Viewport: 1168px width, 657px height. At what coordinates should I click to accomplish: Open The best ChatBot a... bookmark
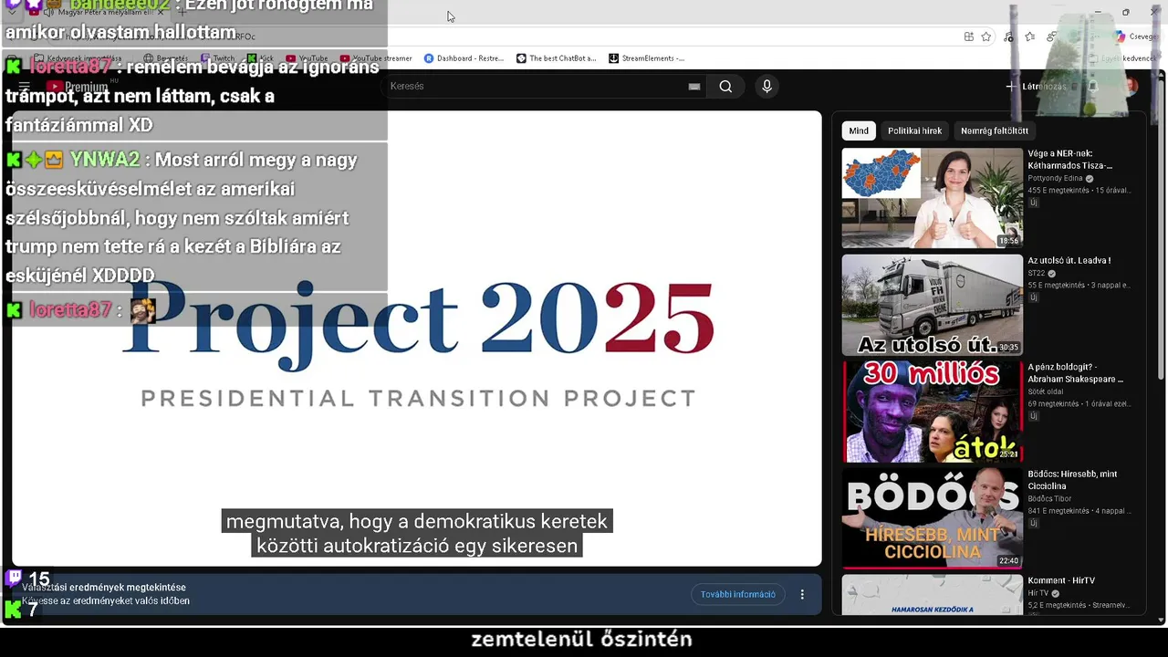(x=556, y=58)
